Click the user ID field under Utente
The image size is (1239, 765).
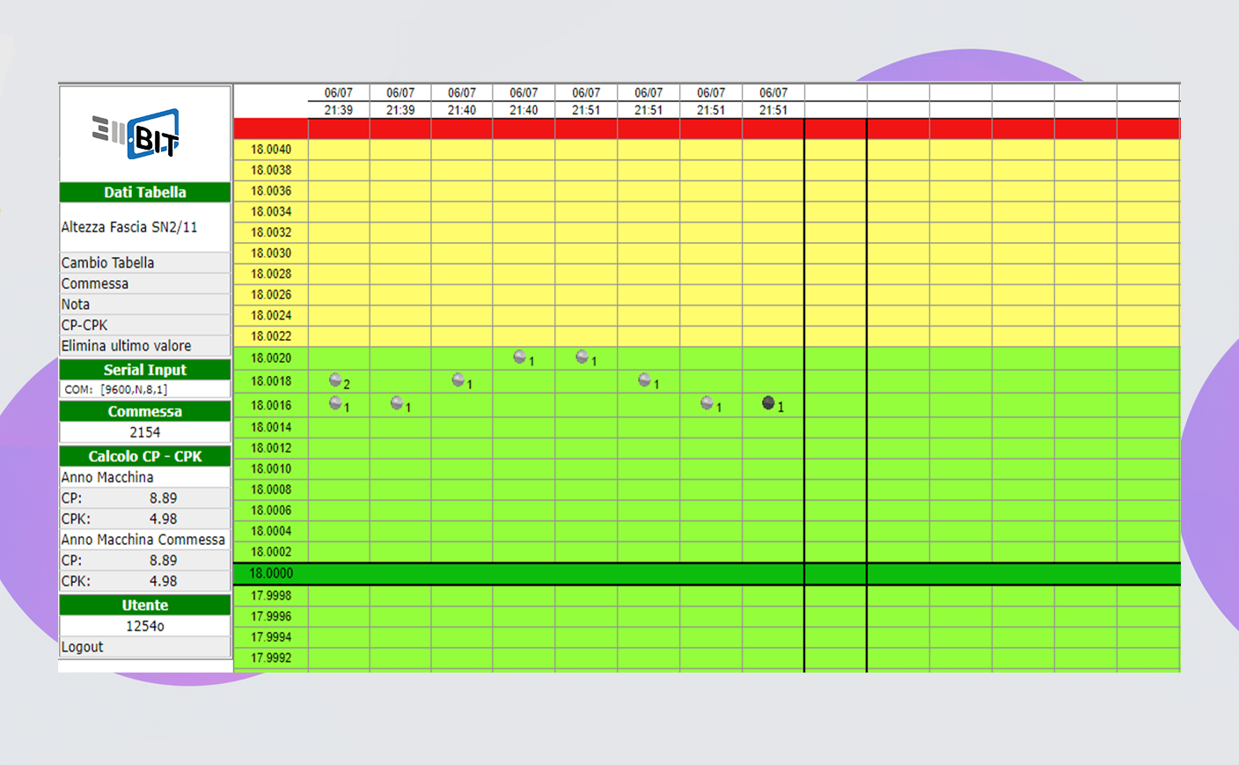click(x=145, y=626)
